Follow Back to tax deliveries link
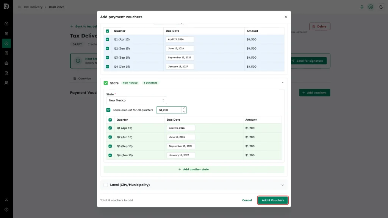The width and height of the screenshot is (388, 218). point(84,26)
